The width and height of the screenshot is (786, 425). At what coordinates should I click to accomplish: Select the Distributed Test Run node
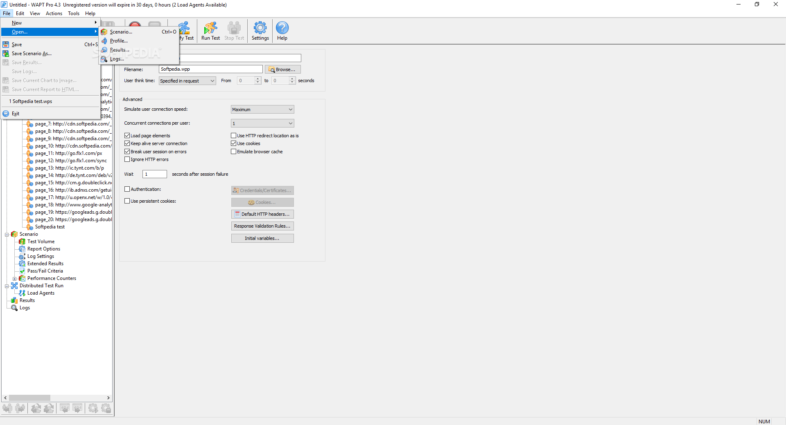(41, 286)
